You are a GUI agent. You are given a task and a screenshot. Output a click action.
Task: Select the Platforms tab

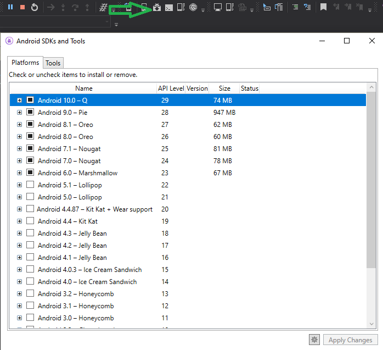(25, 63)
